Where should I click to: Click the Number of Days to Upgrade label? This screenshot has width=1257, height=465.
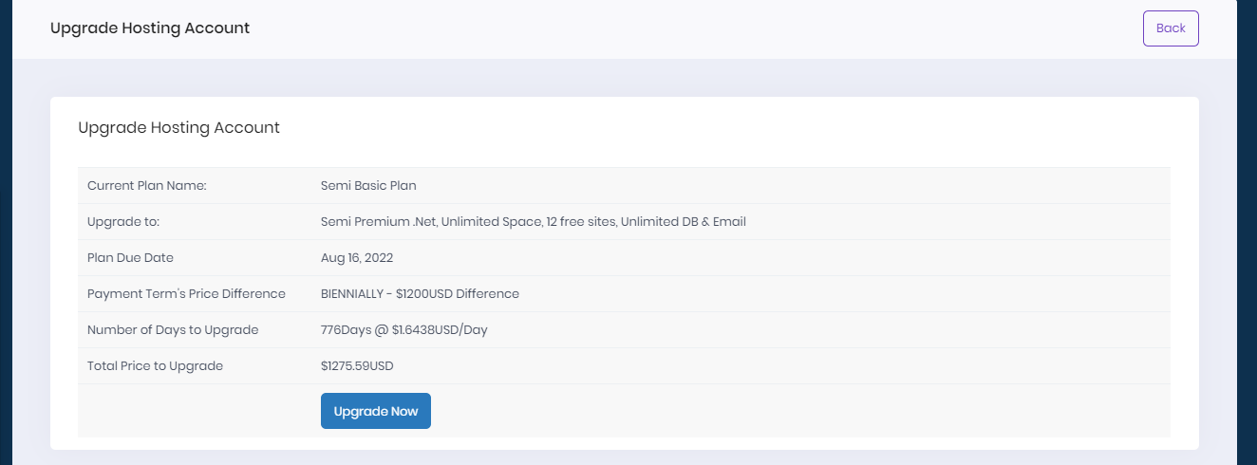pos(173,330)
